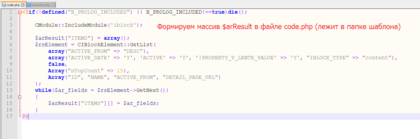Collapse the PHP block fold at line 1
The width and height of the screenshot is (420, 139).
tap(20, 12)
